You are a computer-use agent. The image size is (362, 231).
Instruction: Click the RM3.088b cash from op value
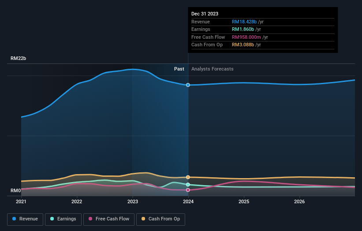point(243,45)
